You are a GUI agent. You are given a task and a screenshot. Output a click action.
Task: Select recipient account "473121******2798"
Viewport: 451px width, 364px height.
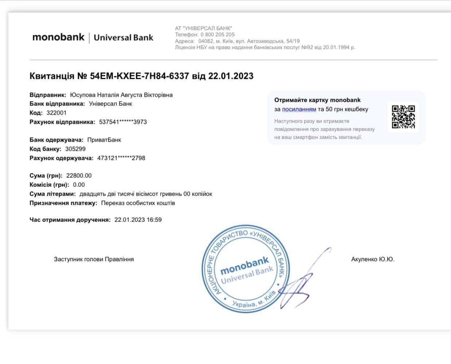[x=121, y=158]
